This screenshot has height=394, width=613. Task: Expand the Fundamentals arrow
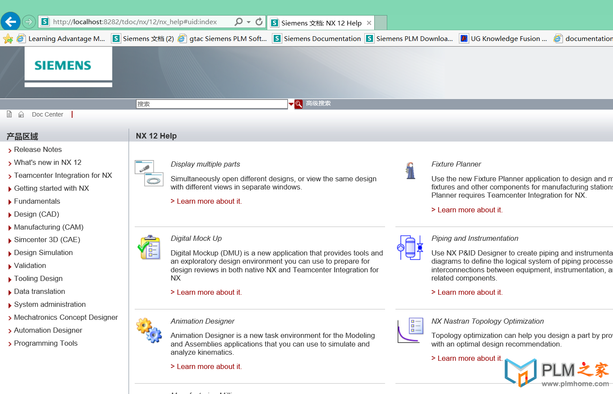point(10,202)
